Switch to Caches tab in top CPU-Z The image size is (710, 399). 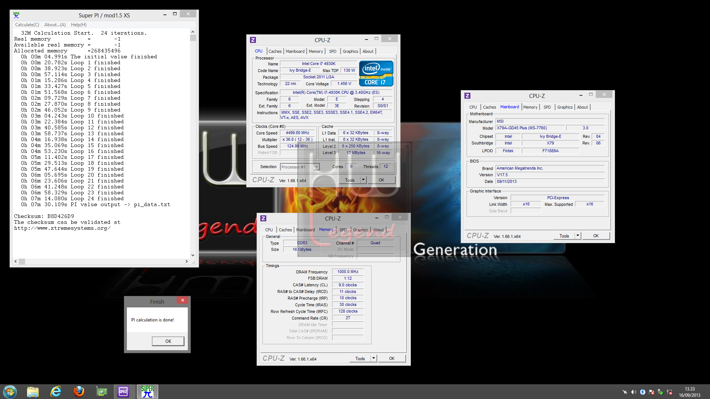275,51
